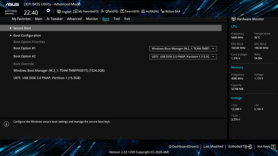Click the Boot Option #1 dropdown arrow
278x156 pixels.
pyautogui.click(x=213, y=49)
